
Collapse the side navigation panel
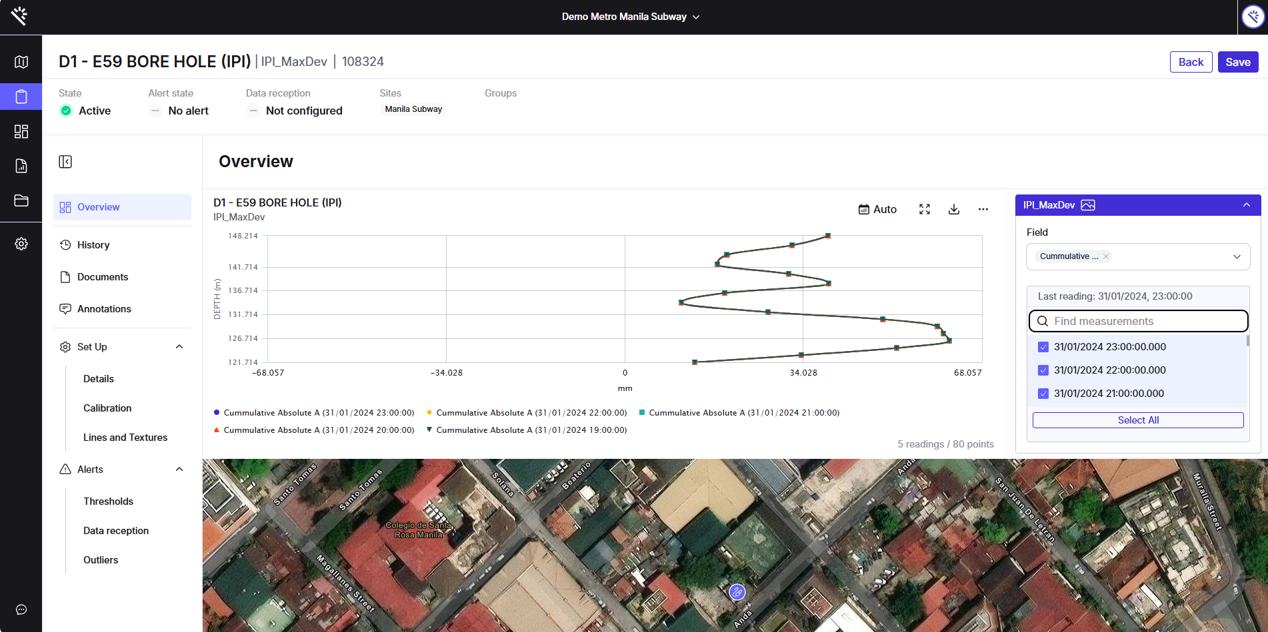coord(65,162)
